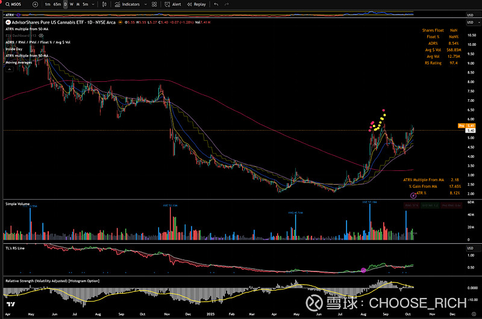
Task: Expand the indicator favorites dropdown arrow
Action: (x=145, y=4)
